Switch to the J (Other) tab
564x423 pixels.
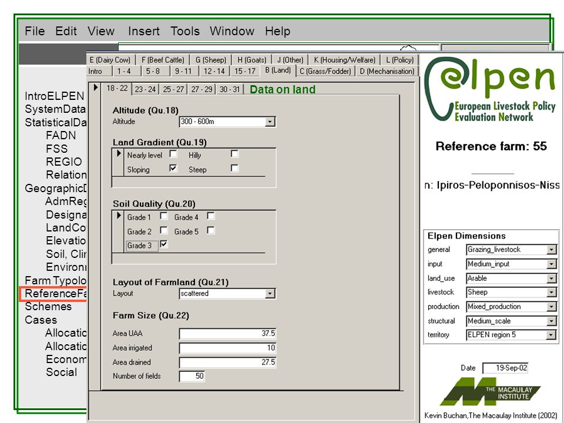point(290,60)
